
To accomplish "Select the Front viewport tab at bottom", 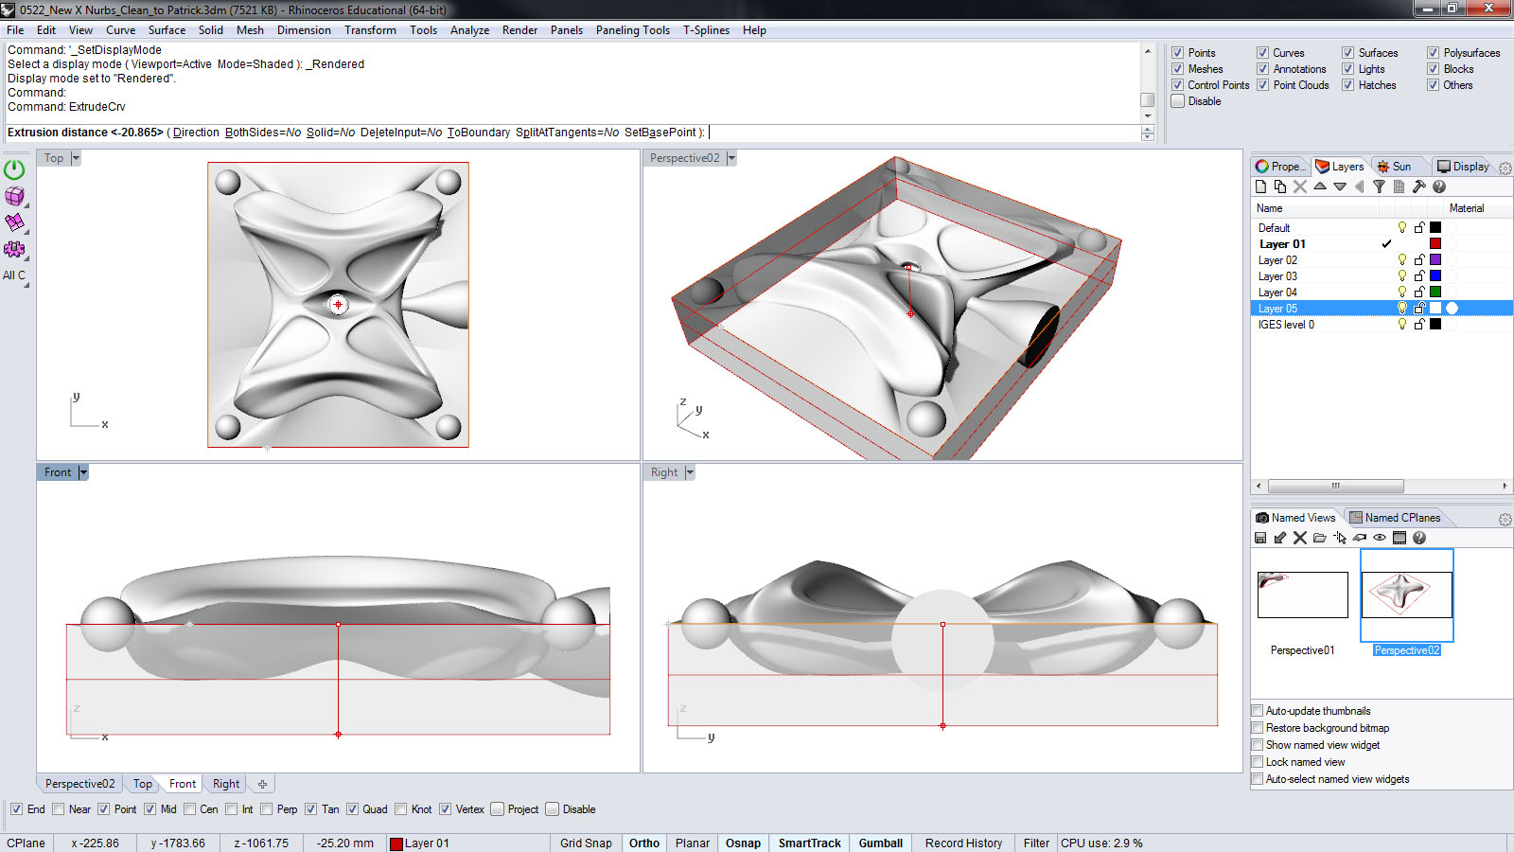I will coord(183,784).
